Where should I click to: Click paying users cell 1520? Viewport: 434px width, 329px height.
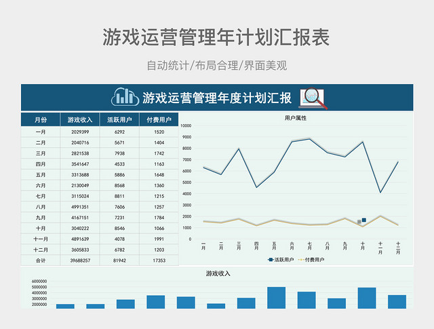point(159,132)
